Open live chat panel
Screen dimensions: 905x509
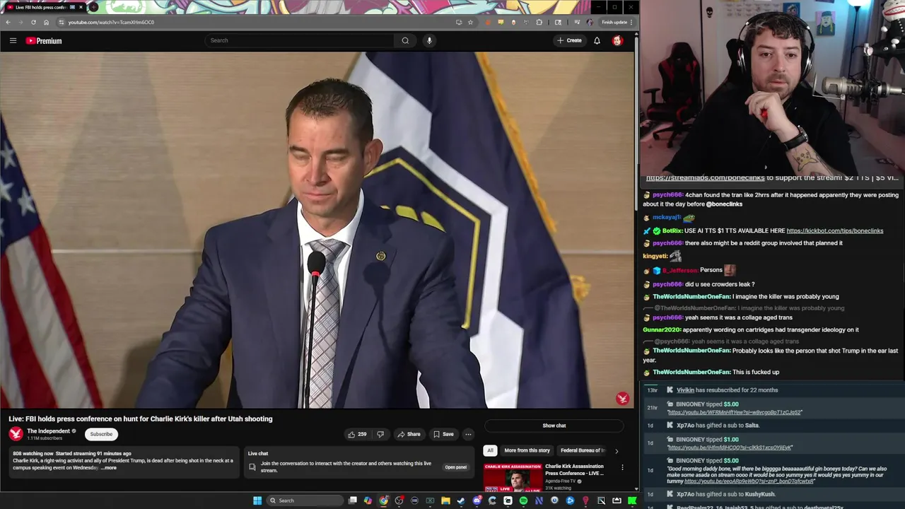point(455,467)
